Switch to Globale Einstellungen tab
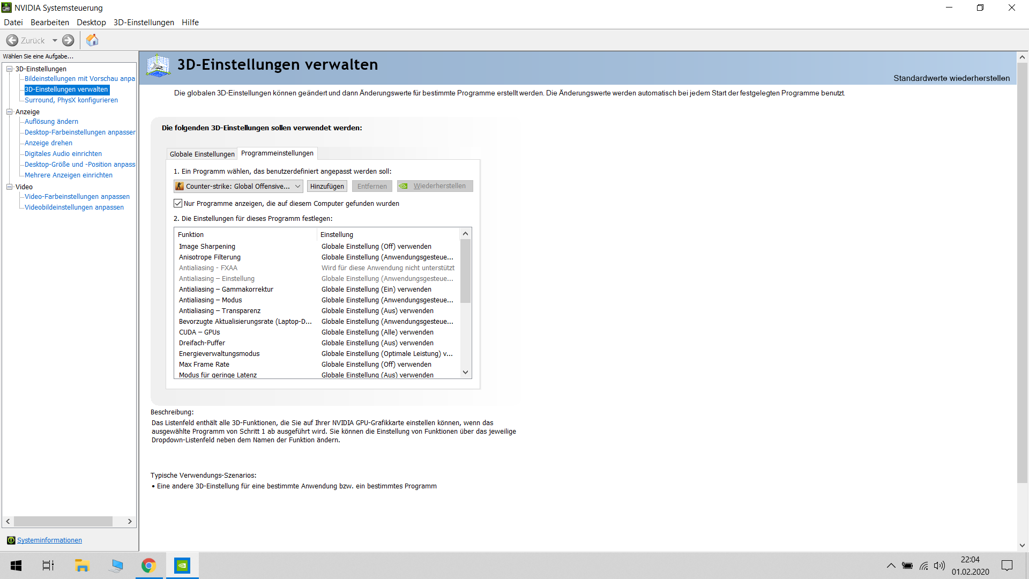 pos(202,154)
